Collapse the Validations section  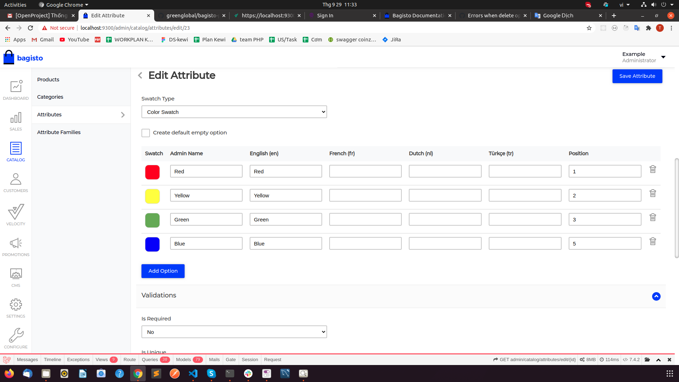[656, 296]
